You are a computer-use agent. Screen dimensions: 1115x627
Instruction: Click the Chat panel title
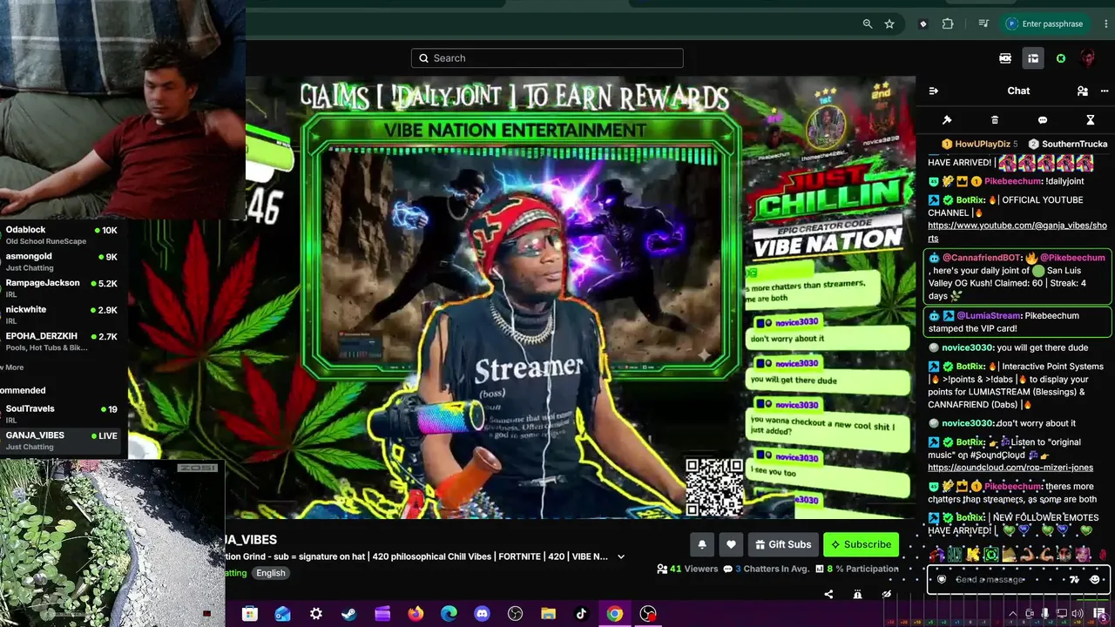pos(1018,91)
